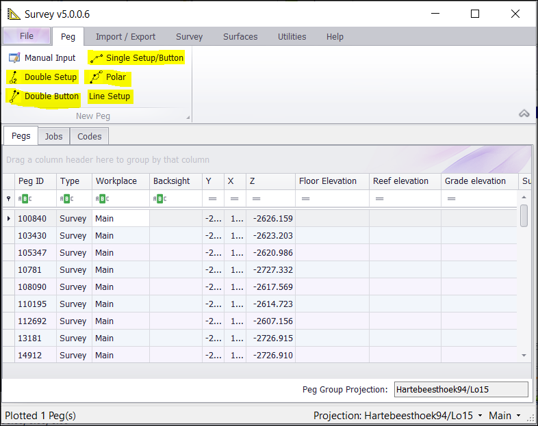
Task: Open the File menu
Action: point(27,36)
